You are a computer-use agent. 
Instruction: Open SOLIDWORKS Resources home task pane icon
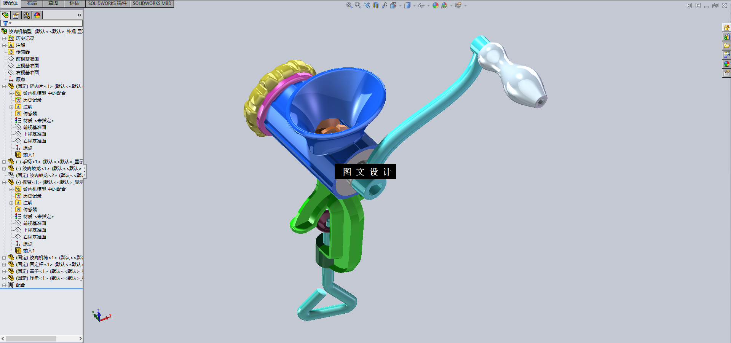[726, 27]
